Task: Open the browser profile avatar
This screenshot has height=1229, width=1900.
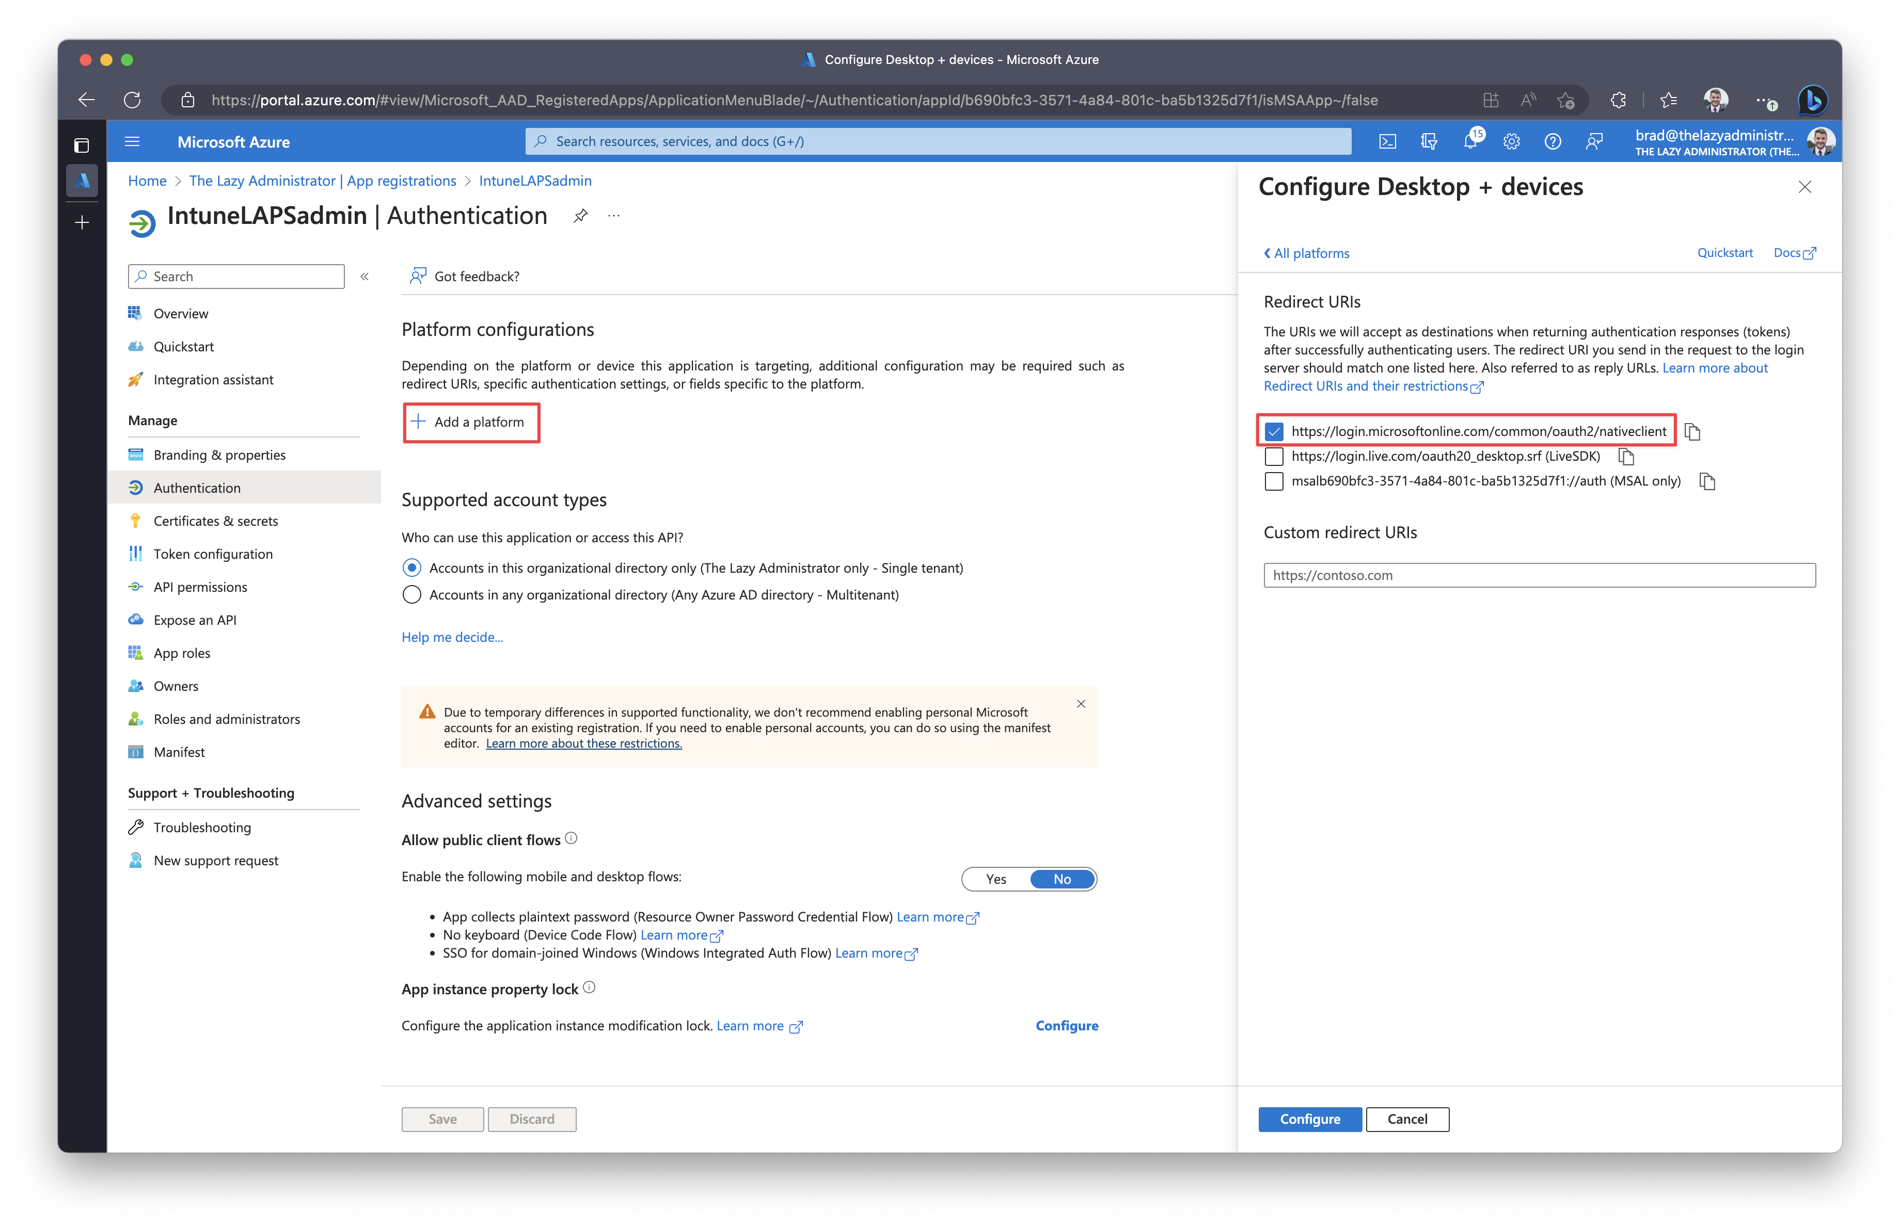Action: pos(1716,100)
